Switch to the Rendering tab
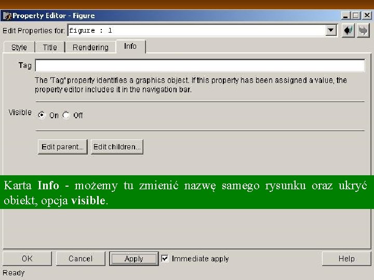This screenshot has width=374, height=280. tap(90, 47)
